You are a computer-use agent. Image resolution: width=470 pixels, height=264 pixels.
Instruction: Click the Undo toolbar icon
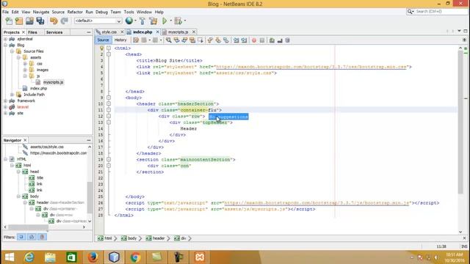tap(54, 21)
